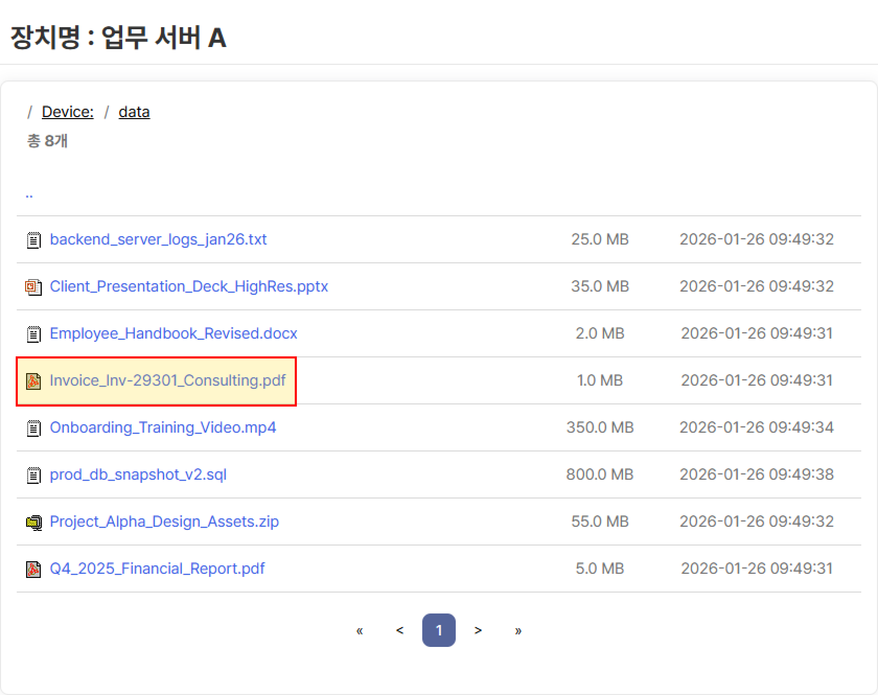Go to next page using > arrow

tap(478, 630)
